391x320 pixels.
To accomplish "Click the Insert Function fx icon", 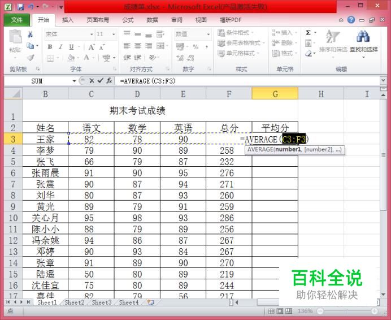I will [x=109, y=81].
